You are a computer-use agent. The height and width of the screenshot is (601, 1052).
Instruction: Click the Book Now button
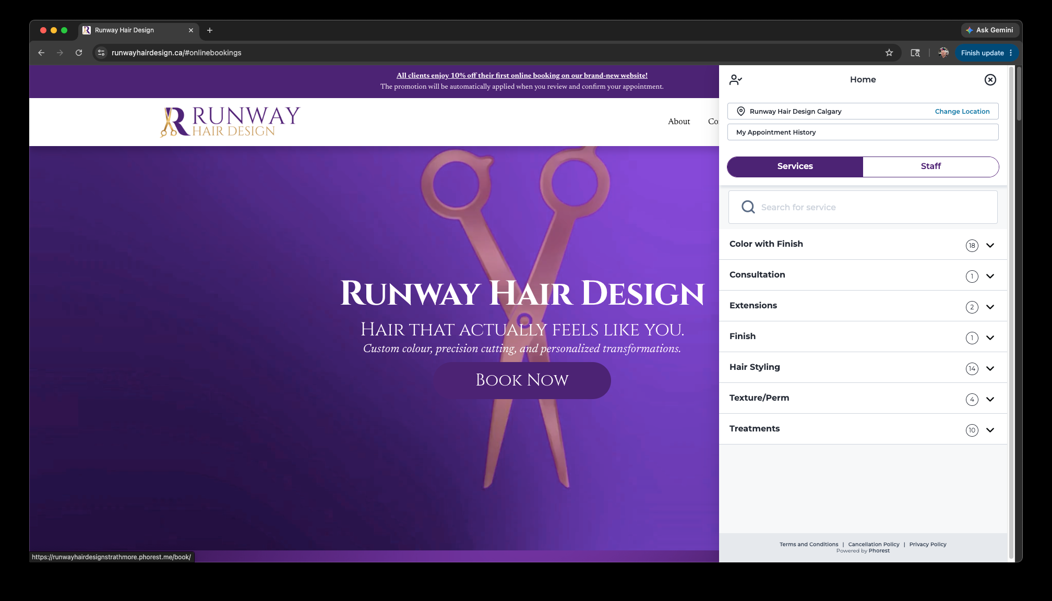[x=522, y=380]
